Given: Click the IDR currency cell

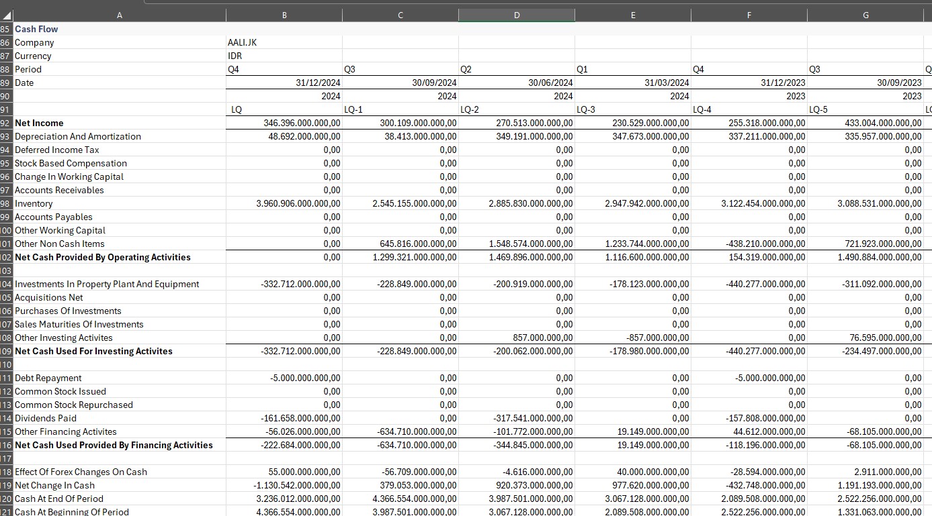Looking at the screenshot, I should (235, 56).
